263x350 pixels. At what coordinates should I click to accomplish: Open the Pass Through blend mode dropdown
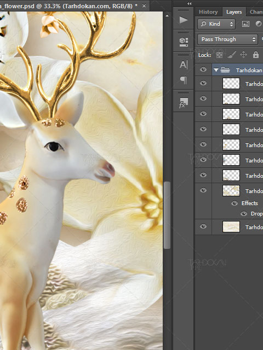[227, 39]
